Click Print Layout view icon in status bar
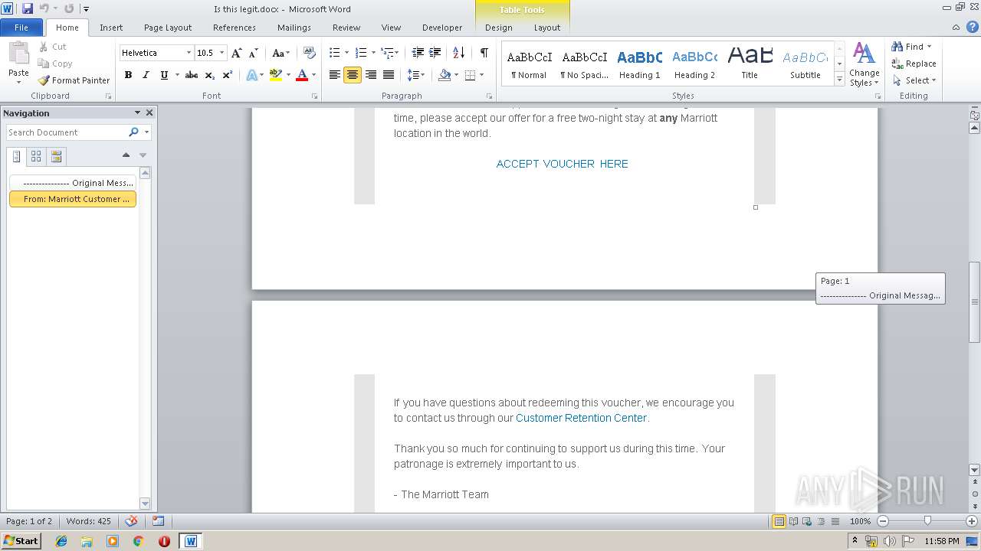Viewport: 981px width, 551px height. tap(779, 521)
